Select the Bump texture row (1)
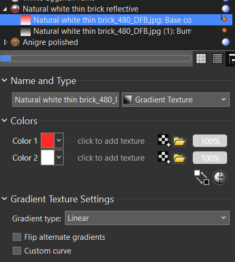This screenshot has height=262, width=235. coord(116,31)
